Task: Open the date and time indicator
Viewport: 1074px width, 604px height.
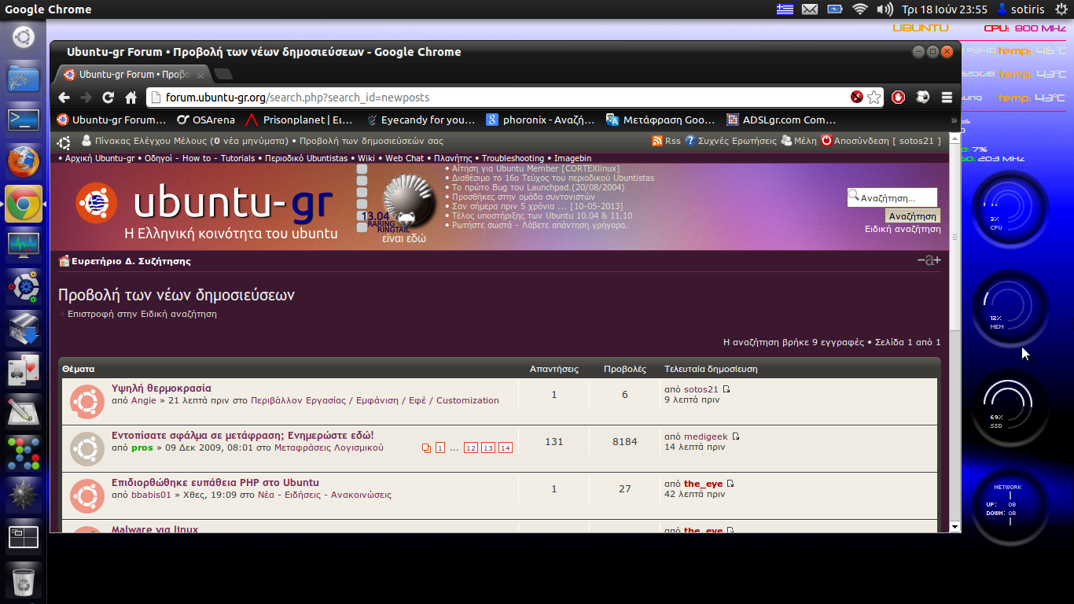Action: tap(944, 9)
